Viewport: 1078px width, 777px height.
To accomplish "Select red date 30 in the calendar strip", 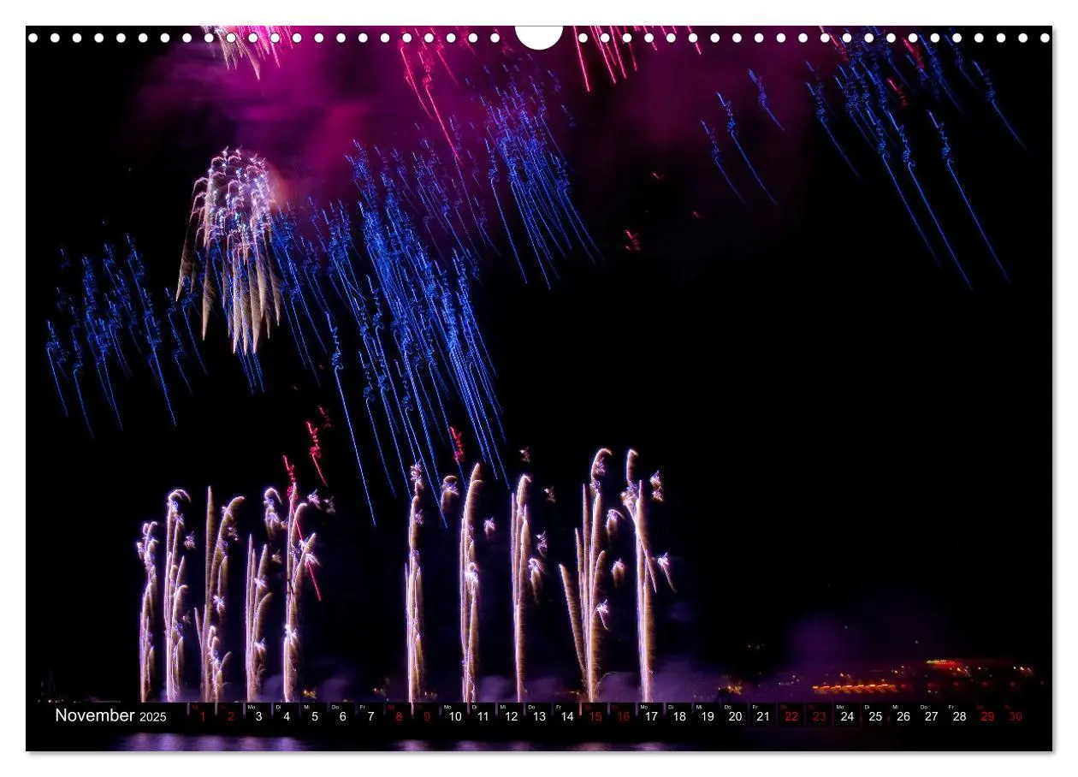I will coord(1016,716).
